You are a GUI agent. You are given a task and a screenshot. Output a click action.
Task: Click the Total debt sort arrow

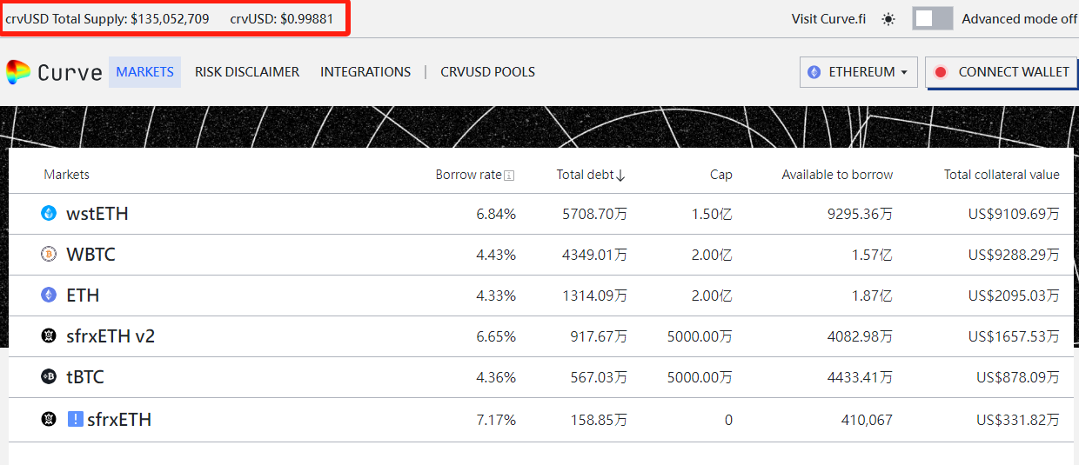tap(620, 176)
